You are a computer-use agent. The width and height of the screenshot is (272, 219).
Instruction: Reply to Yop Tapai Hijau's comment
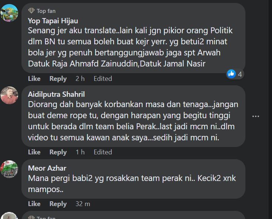[58, 79]
